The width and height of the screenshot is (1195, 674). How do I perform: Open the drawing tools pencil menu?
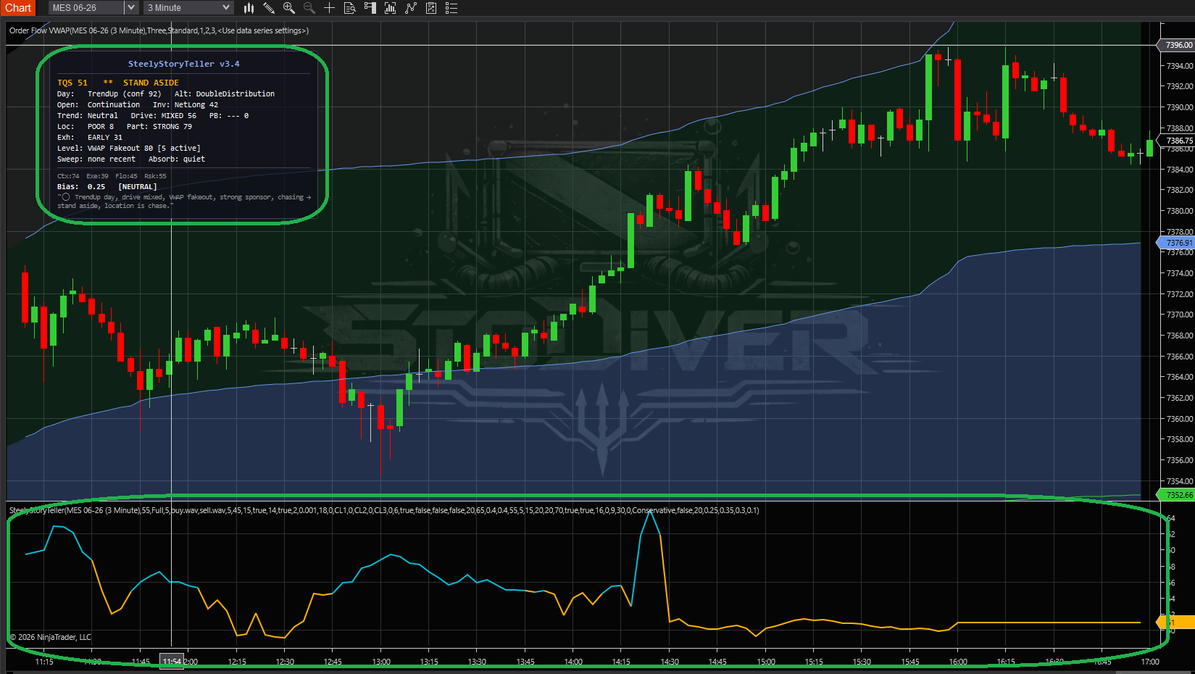(x=269, y=8)
